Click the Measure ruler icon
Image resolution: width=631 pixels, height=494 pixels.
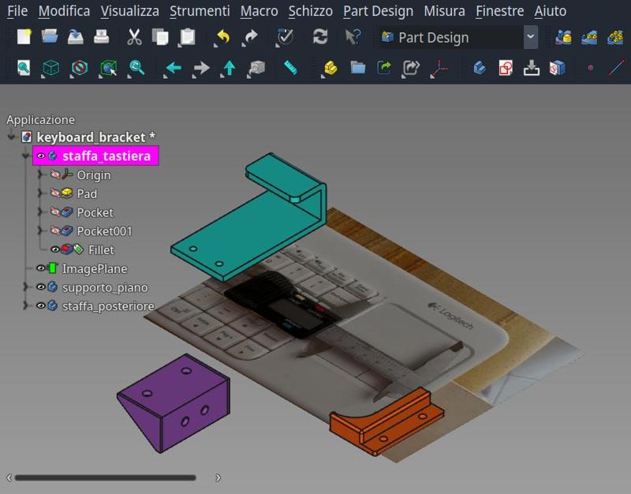click(x=290, y=69)
